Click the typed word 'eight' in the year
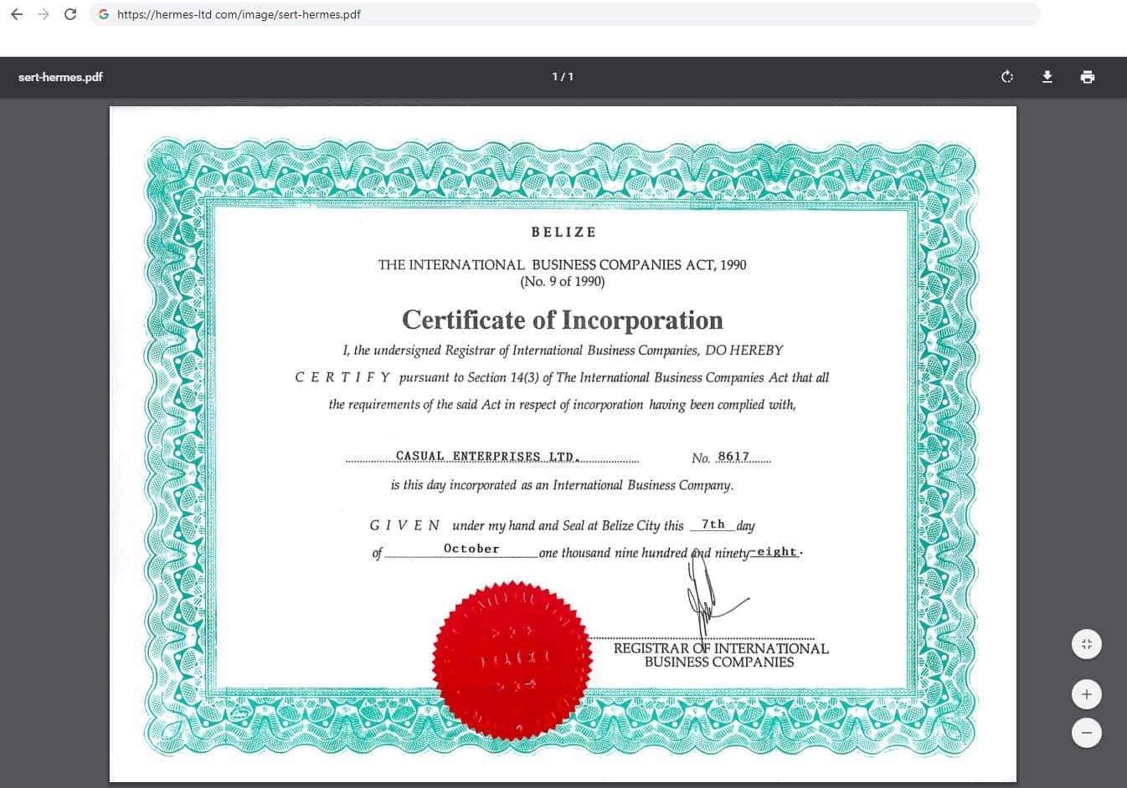 tap(777, 552)
